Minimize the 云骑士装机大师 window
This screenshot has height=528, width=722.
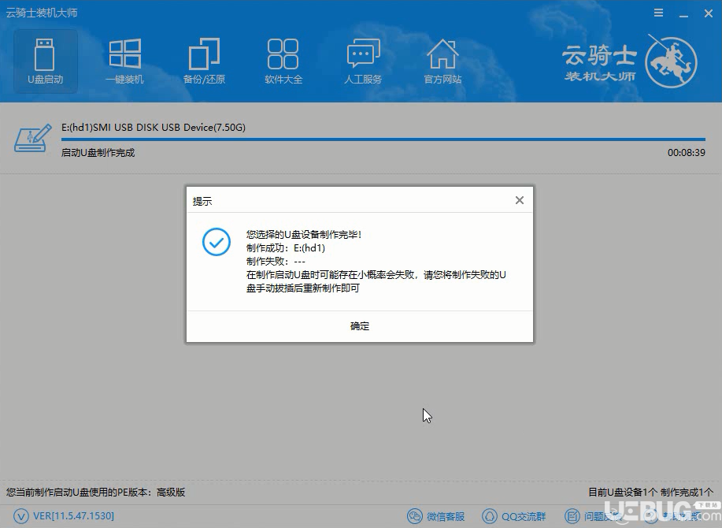(683, 14)
